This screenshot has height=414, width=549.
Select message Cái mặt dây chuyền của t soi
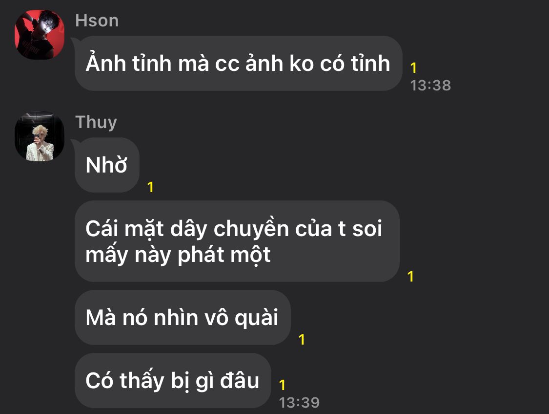[237, 241]
